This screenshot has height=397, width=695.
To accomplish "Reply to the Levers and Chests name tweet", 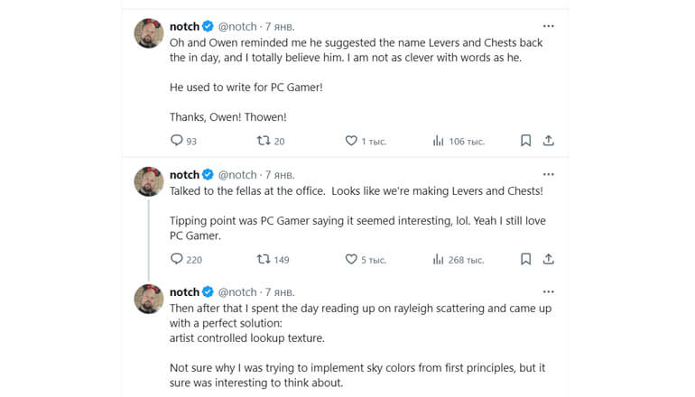I will point(177,141).
